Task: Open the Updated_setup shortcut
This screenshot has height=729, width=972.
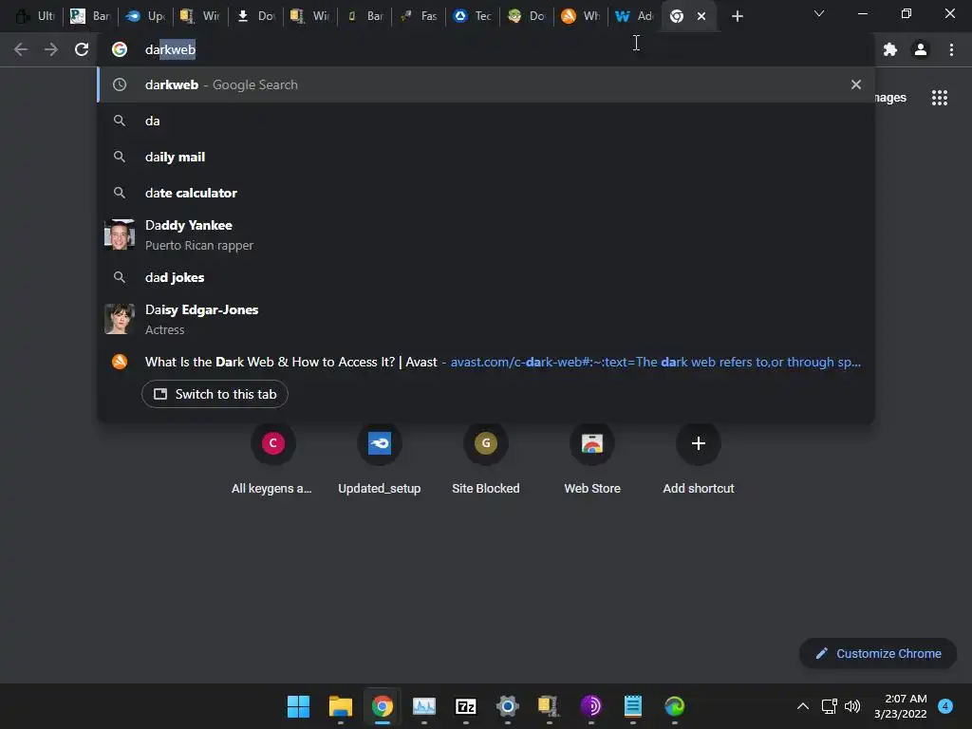Action: [x=380, y=459]
